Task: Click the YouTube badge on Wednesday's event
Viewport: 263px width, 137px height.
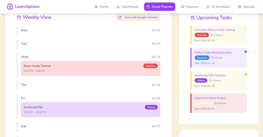Action: [x=150, y=66]
